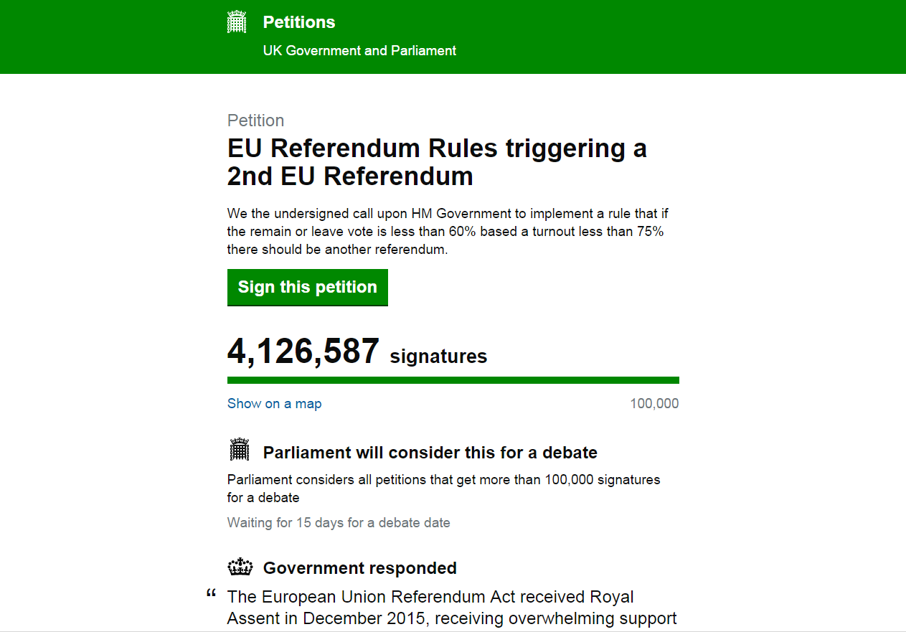906x632 pixels.
Task: Click the opening quotation mark icon
Action: click(211, 595)
